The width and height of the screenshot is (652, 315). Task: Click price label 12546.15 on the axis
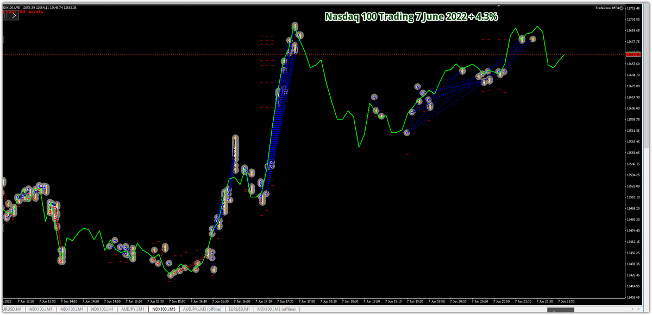pos(632,164)
